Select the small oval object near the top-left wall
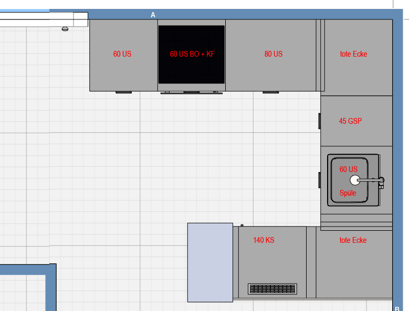The height and width of the screenshot is (311, 409). tap(65, 29)
